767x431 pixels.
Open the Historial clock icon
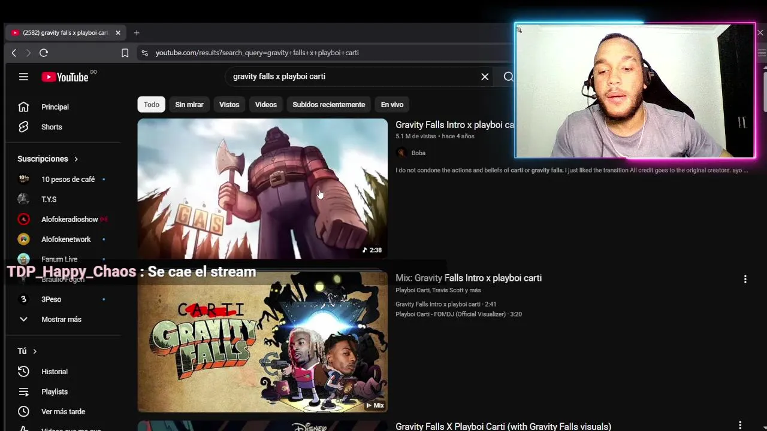tap(23, 372)
